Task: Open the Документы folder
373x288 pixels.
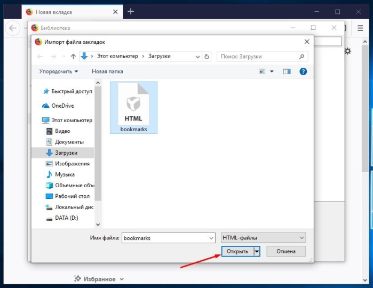Action: [x=65, y=142]
